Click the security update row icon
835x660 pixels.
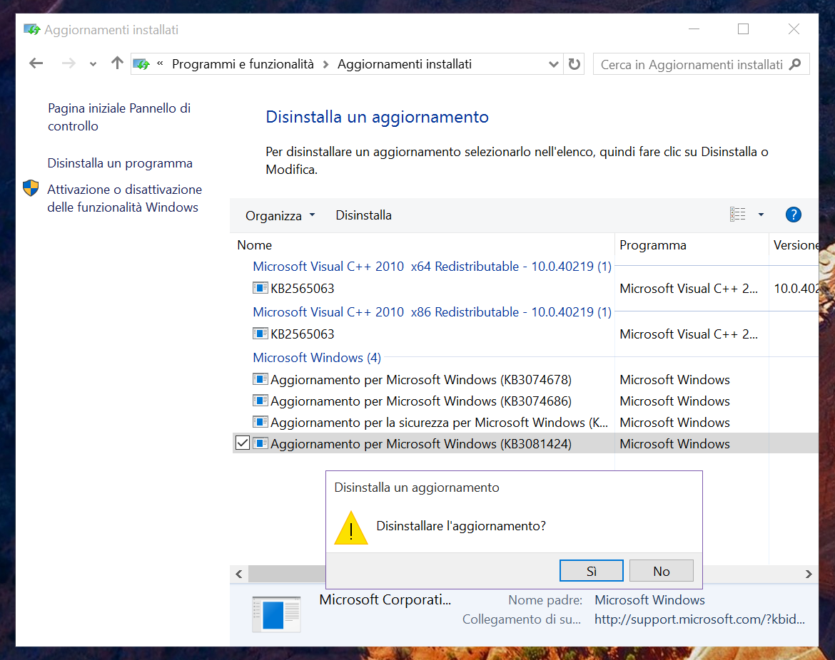[260, 422]
